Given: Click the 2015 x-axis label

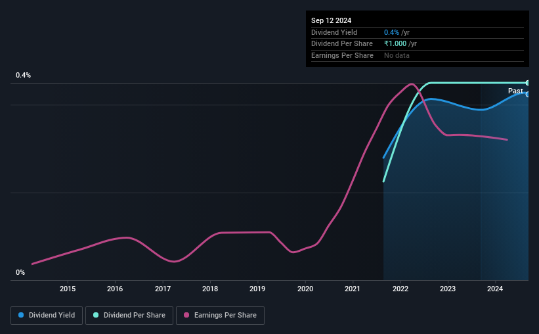Looking at the screenshot, I should (x=68, y=289).
